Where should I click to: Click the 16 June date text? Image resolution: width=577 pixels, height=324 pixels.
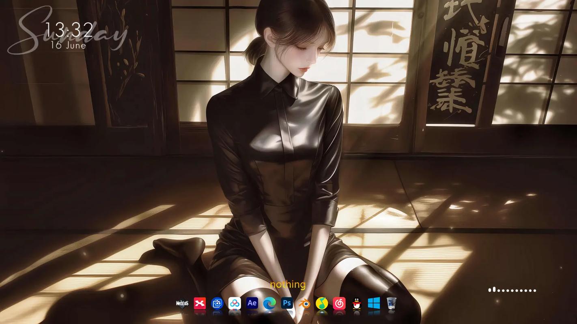pyautogui.click(x=68, y=45)
